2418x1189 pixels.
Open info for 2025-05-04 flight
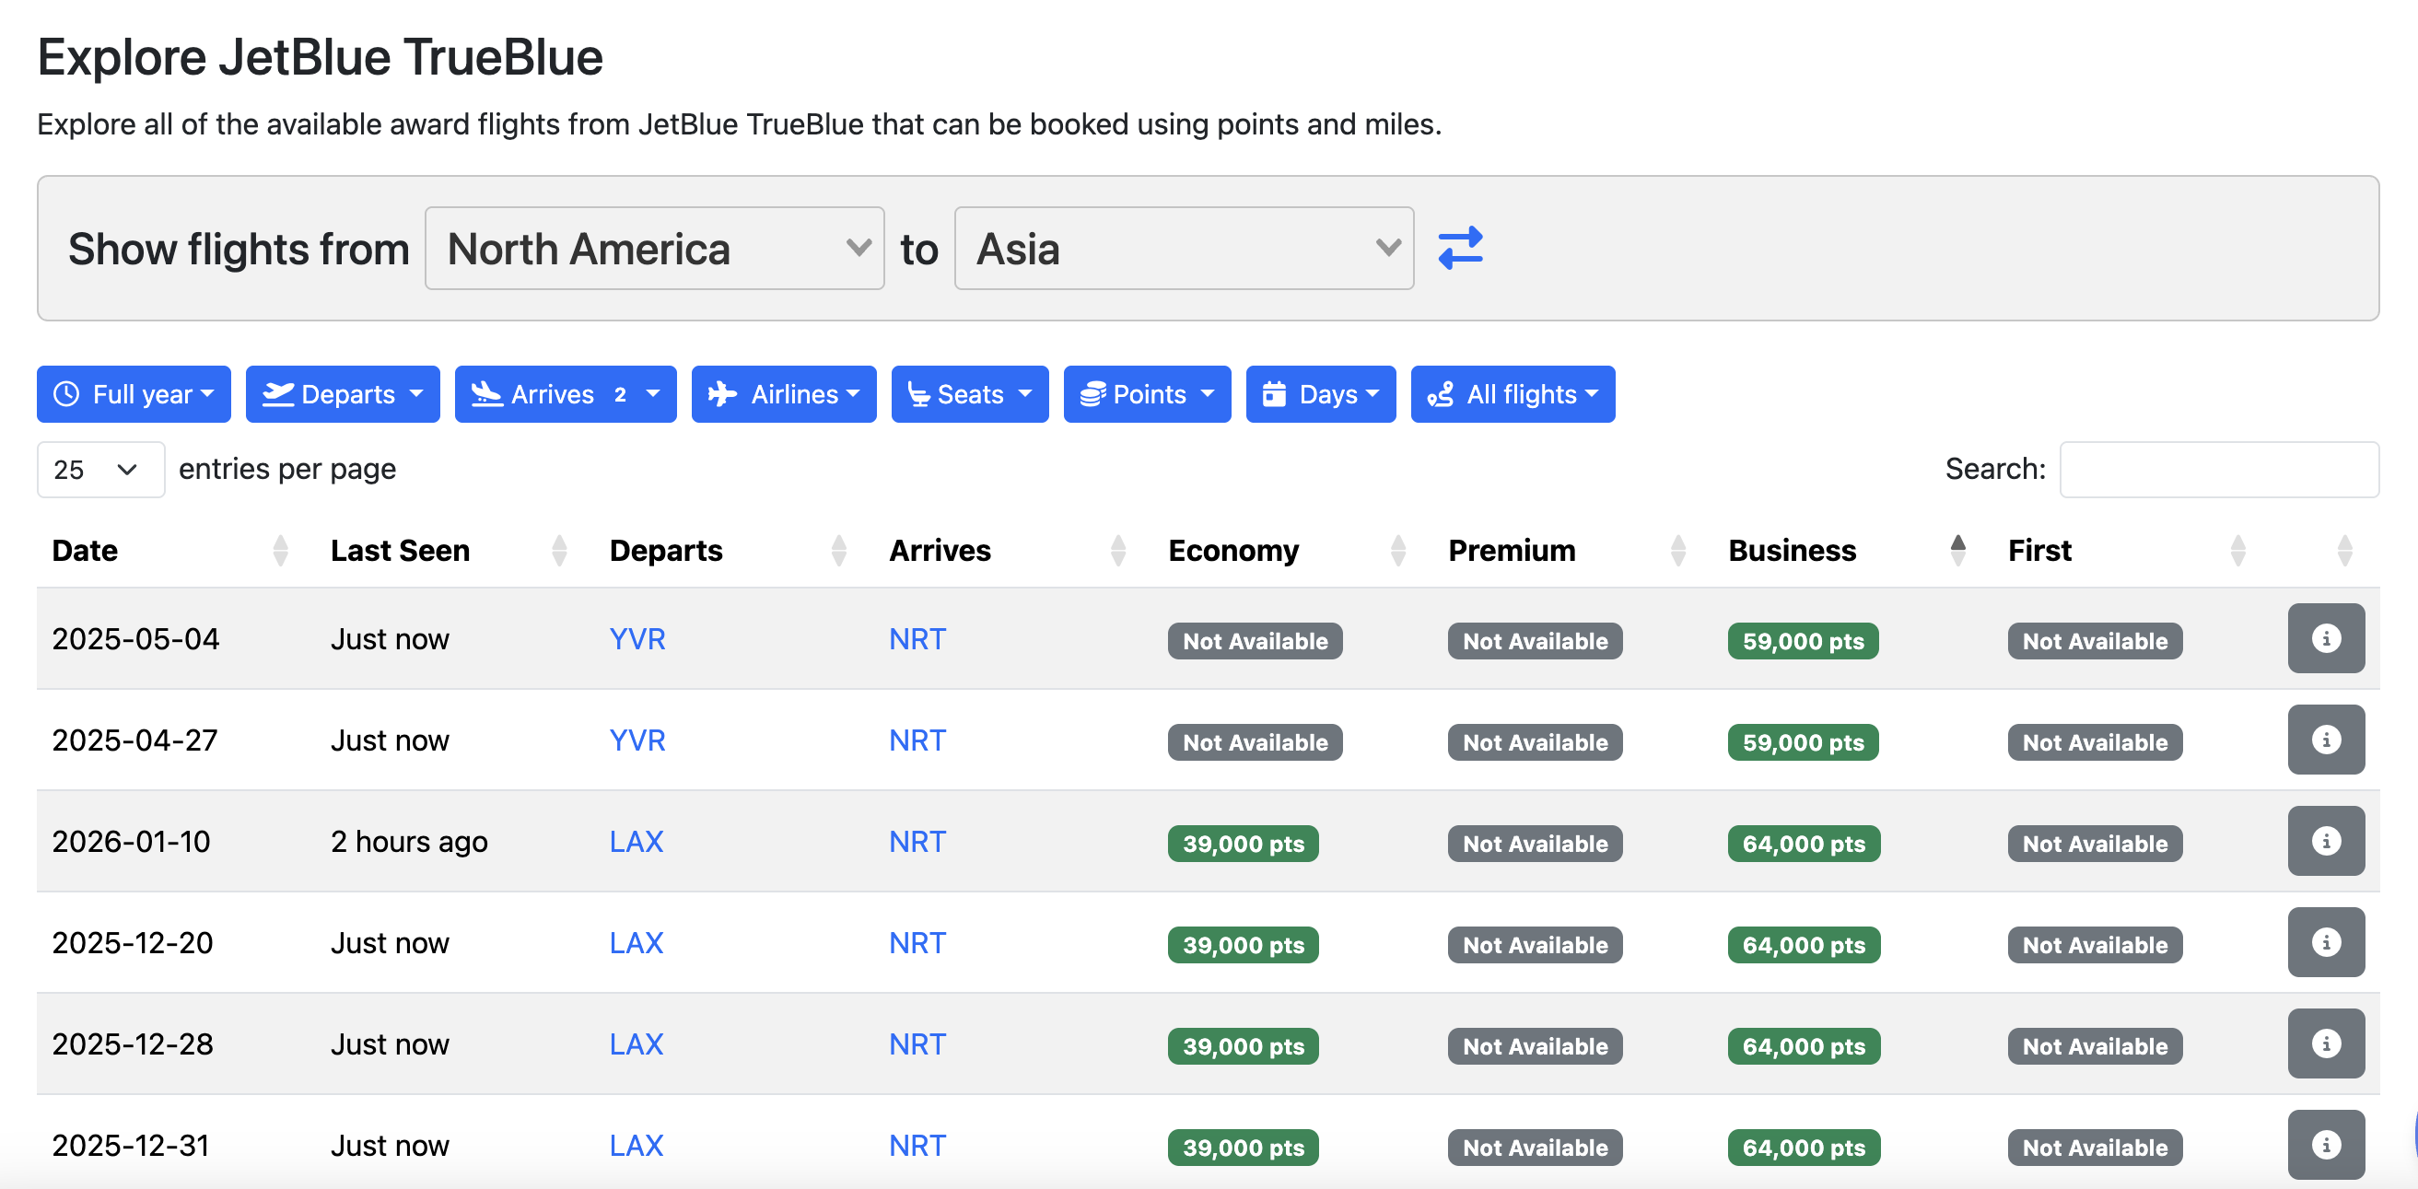tap(2325, 639)
